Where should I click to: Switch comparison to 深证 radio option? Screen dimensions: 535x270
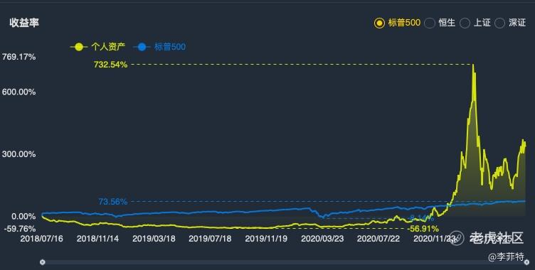(x=500, y=23)
